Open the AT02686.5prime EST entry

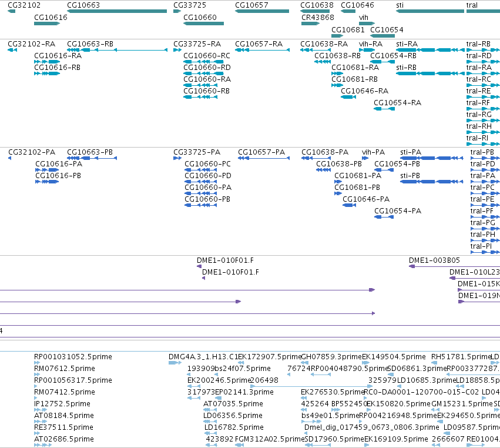click(43, 445)
